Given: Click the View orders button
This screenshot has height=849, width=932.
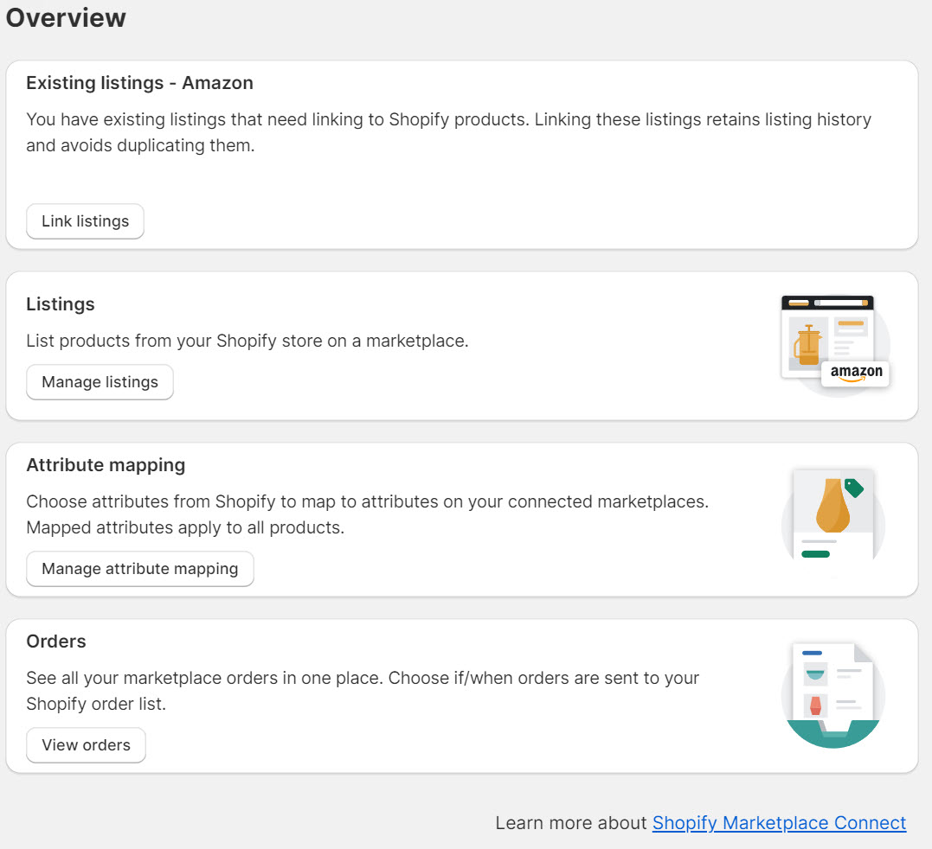Looking at the screenshot, I should tap(87, 745).
